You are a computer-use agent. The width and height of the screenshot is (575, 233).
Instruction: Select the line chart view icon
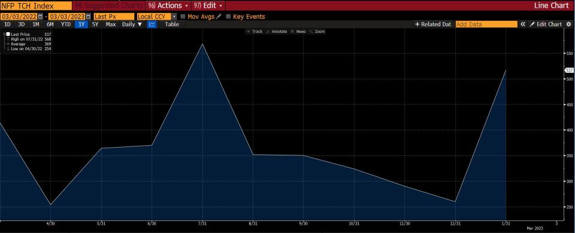click(x=152, y=24)
